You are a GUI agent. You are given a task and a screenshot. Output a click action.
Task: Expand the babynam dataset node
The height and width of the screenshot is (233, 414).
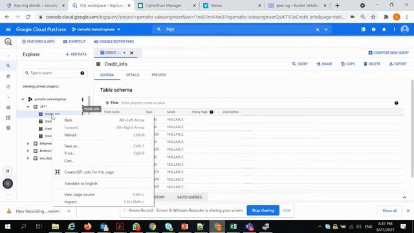28,144
